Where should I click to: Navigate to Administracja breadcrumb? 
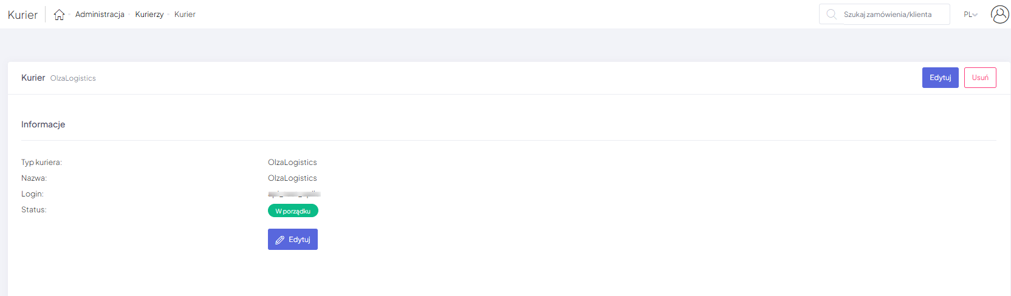point(100,15)
